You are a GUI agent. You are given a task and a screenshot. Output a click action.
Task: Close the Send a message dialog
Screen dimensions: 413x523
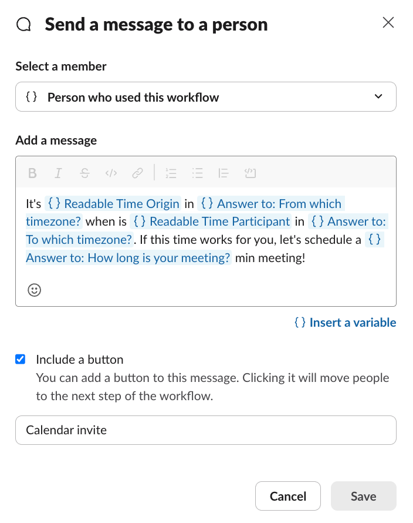[388, 23]
